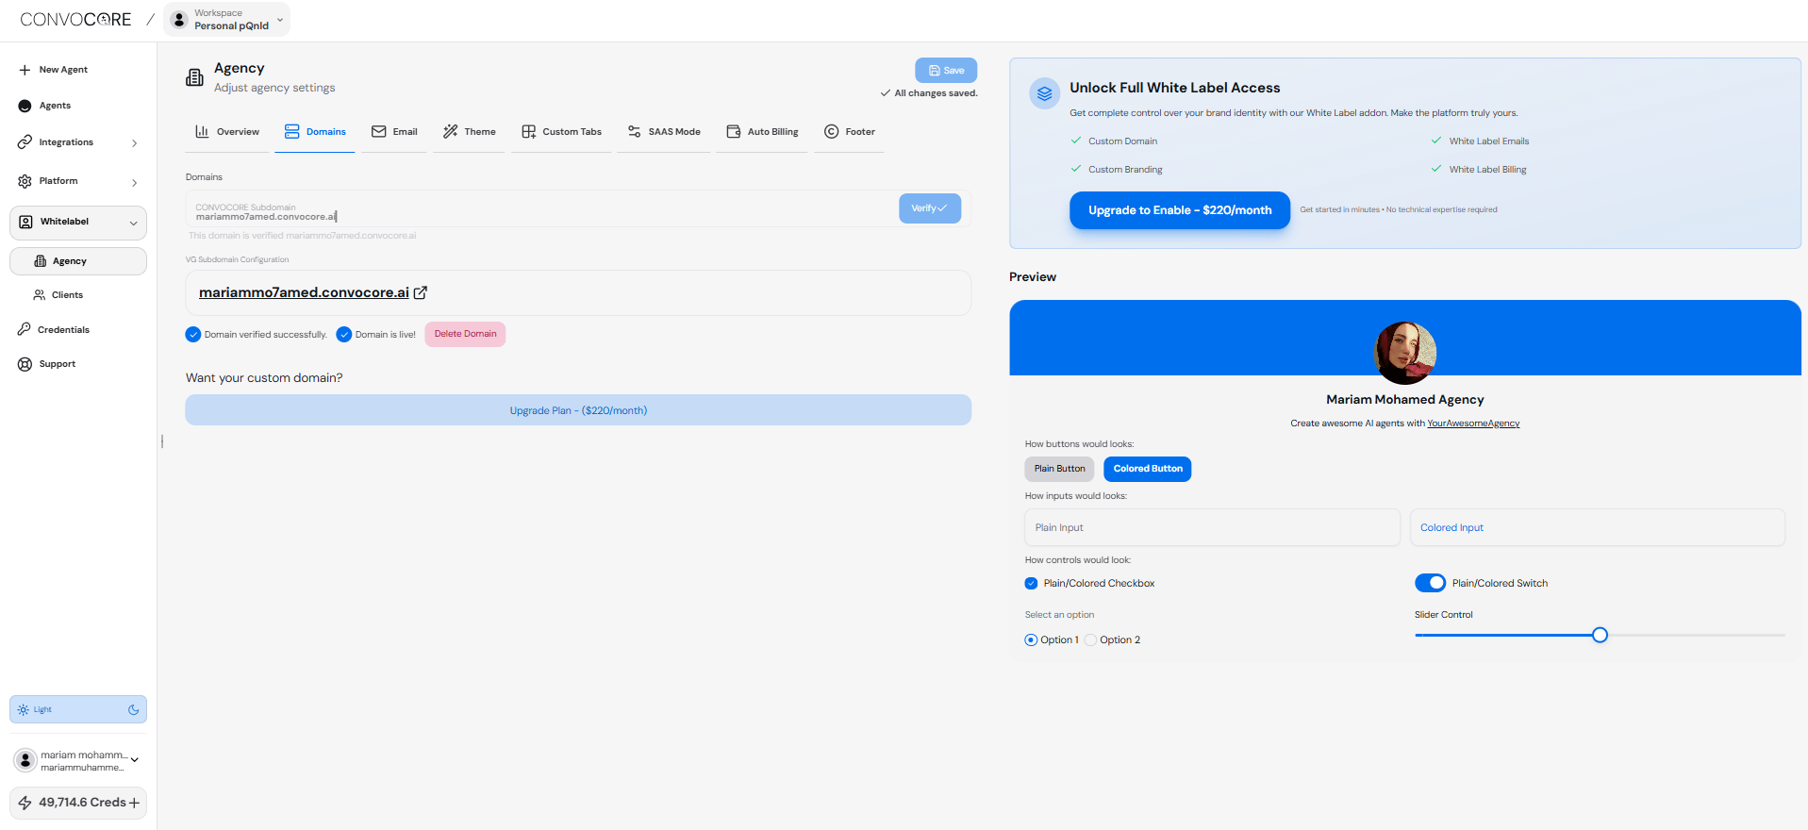Viewport: 1808px width, 830px height.
Task: Click the Delete Domain button
Action: [x=465, y=334]
